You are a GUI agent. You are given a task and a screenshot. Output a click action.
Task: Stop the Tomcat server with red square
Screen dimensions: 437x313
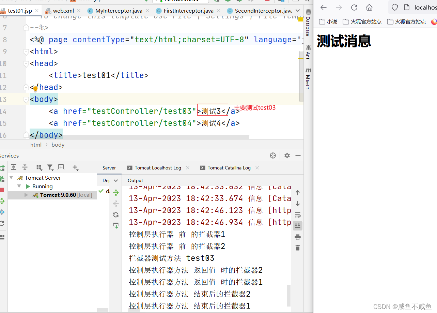[2, 190]
